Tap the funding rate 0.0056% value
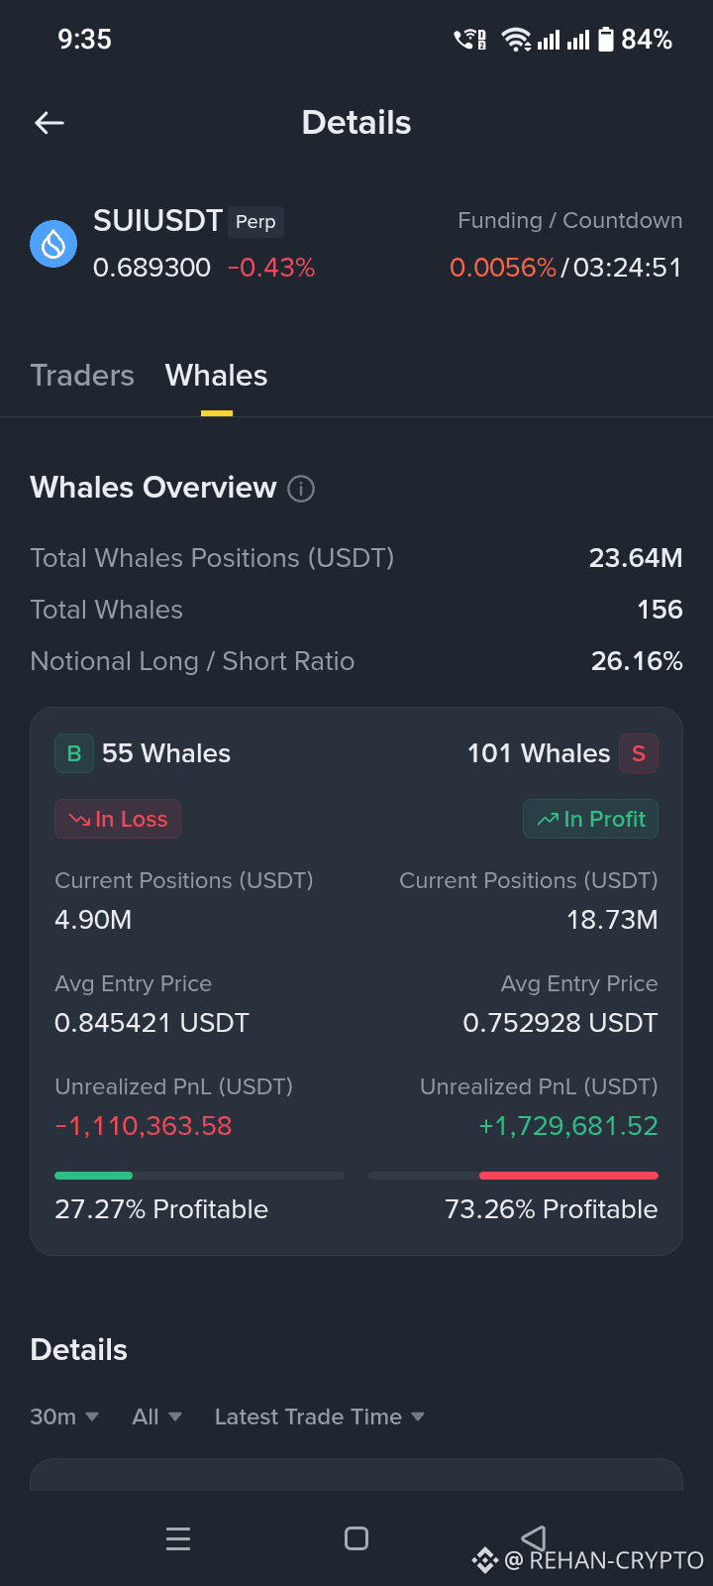Image resolution: width=713 pixels, height=1586 pixels. pyautogui.click(x=503, y=268)
